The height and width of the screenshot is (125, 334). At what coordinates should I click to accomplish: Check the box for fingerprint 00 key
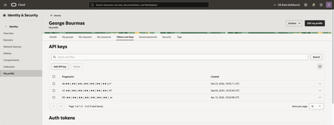(54, 97)
